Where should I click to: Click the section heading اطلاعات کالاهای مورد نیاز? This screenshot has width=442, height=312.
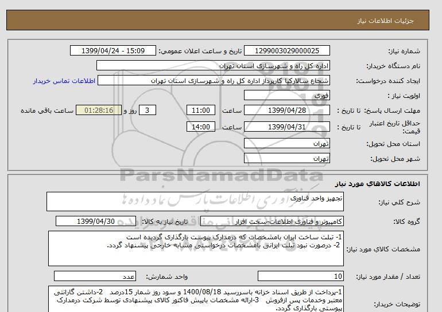tap(377, 184)
